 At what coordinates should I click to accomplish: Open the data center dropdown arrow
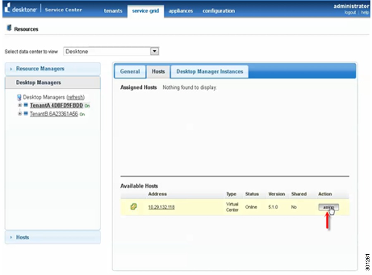point(155,51)
